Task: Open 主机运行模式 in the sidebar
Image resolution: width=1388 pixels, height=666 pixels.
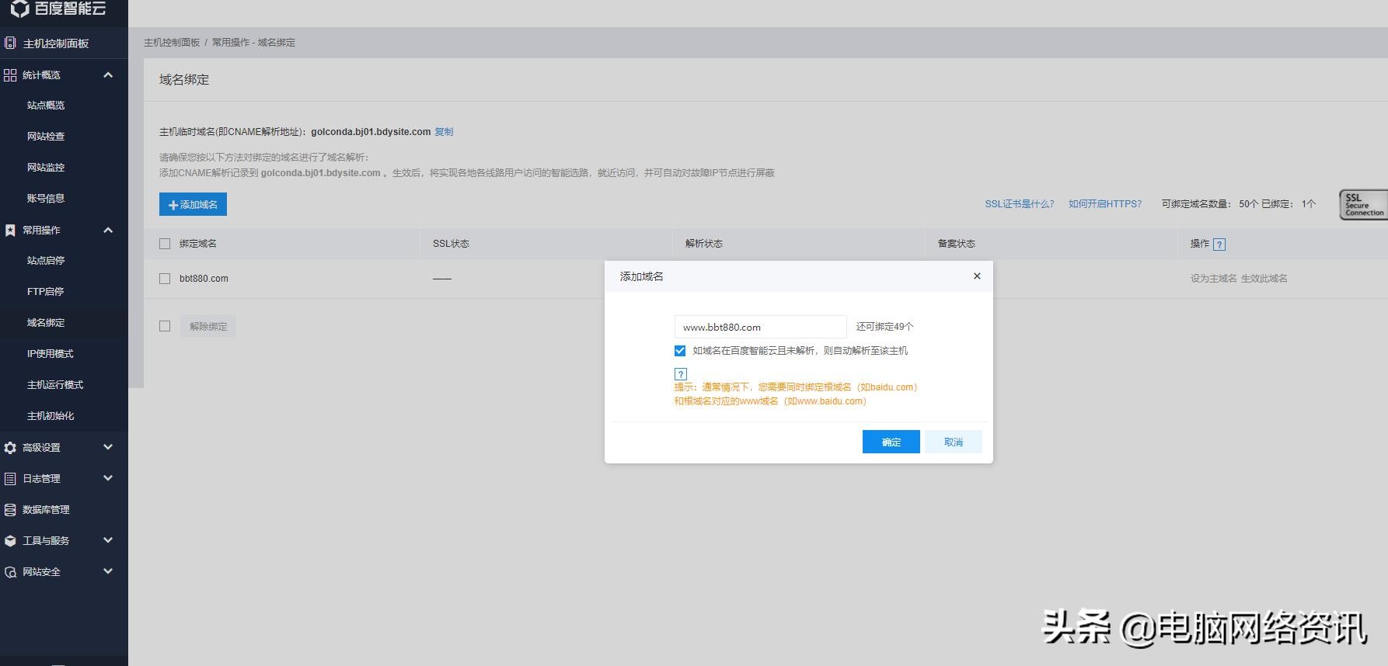Action: 55,385
